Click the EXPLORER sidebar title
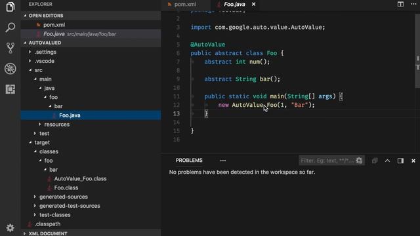 [x=41, y=5]
